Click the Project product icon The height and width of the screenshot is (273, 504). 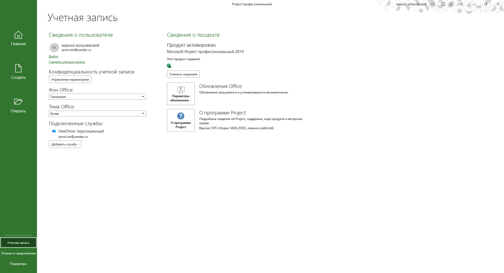click(169, 66)
